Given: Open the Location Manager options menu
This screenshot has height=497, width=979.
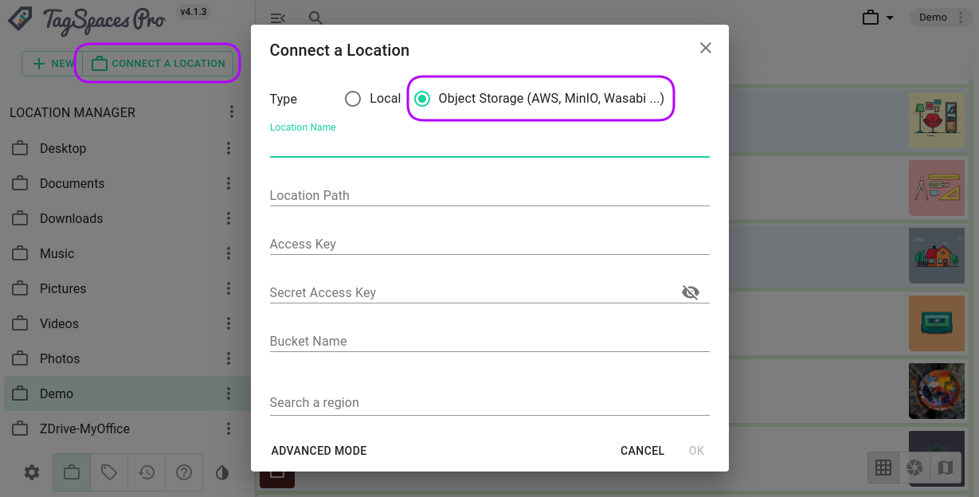Looking at the screenshot, I should click(231, 112).
